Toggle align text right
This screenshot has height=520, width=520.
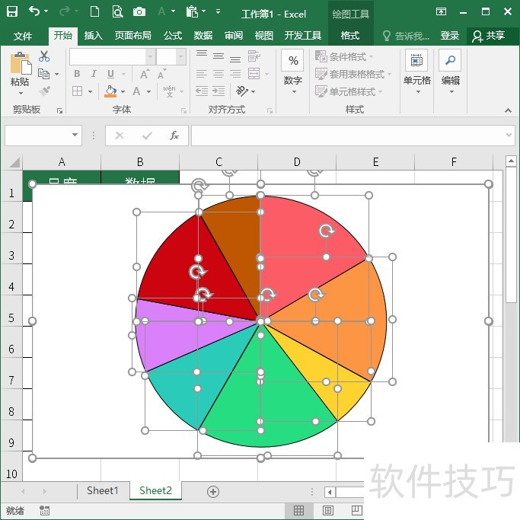coord(235,74)
